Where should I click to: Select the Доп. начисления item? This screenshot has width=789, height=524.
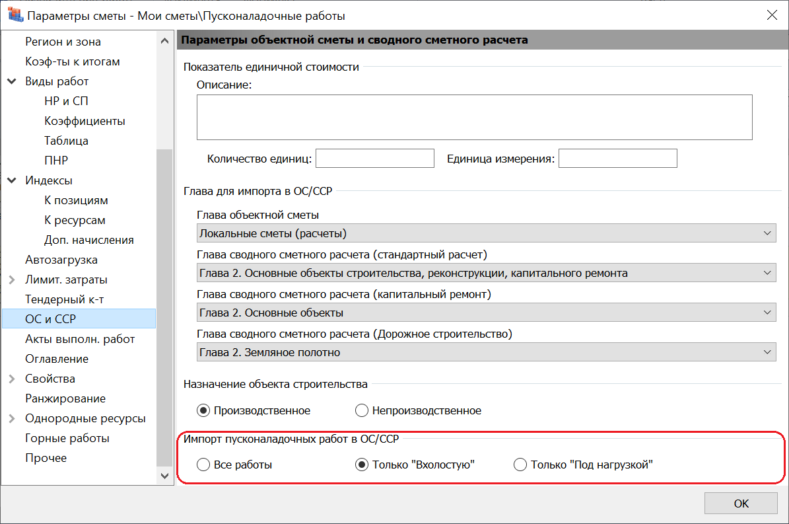coord(89,240)
